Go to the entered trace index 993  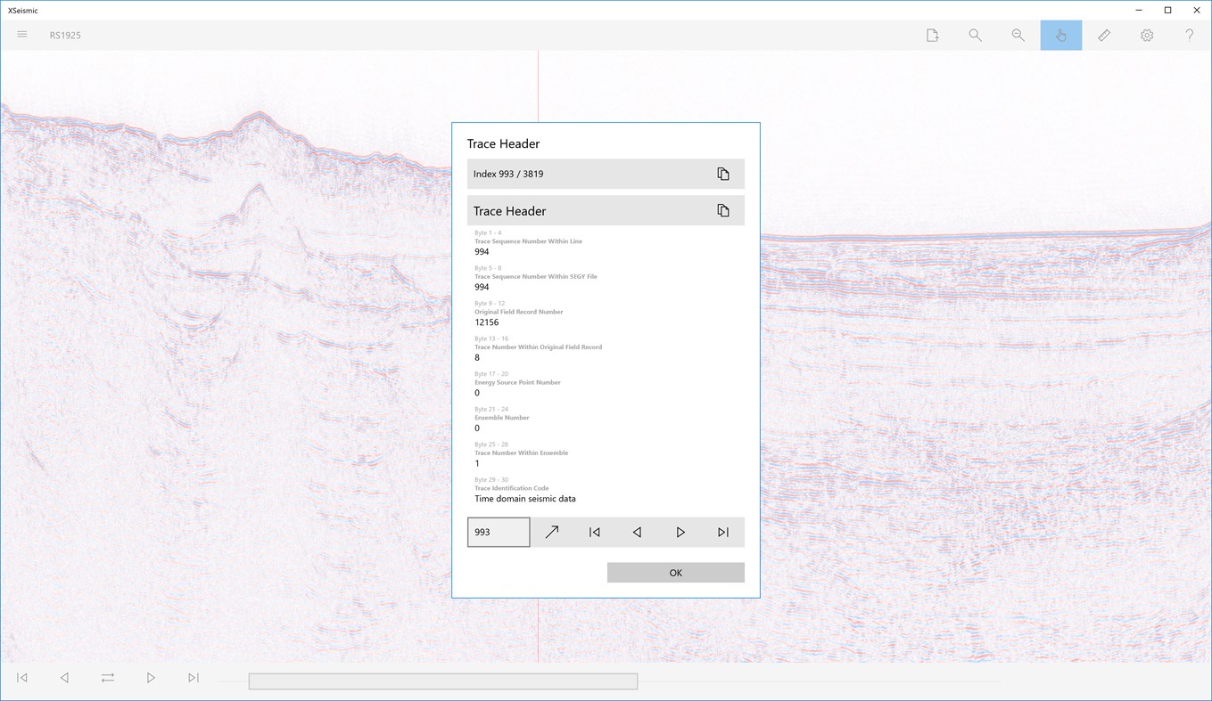[551, 532]
